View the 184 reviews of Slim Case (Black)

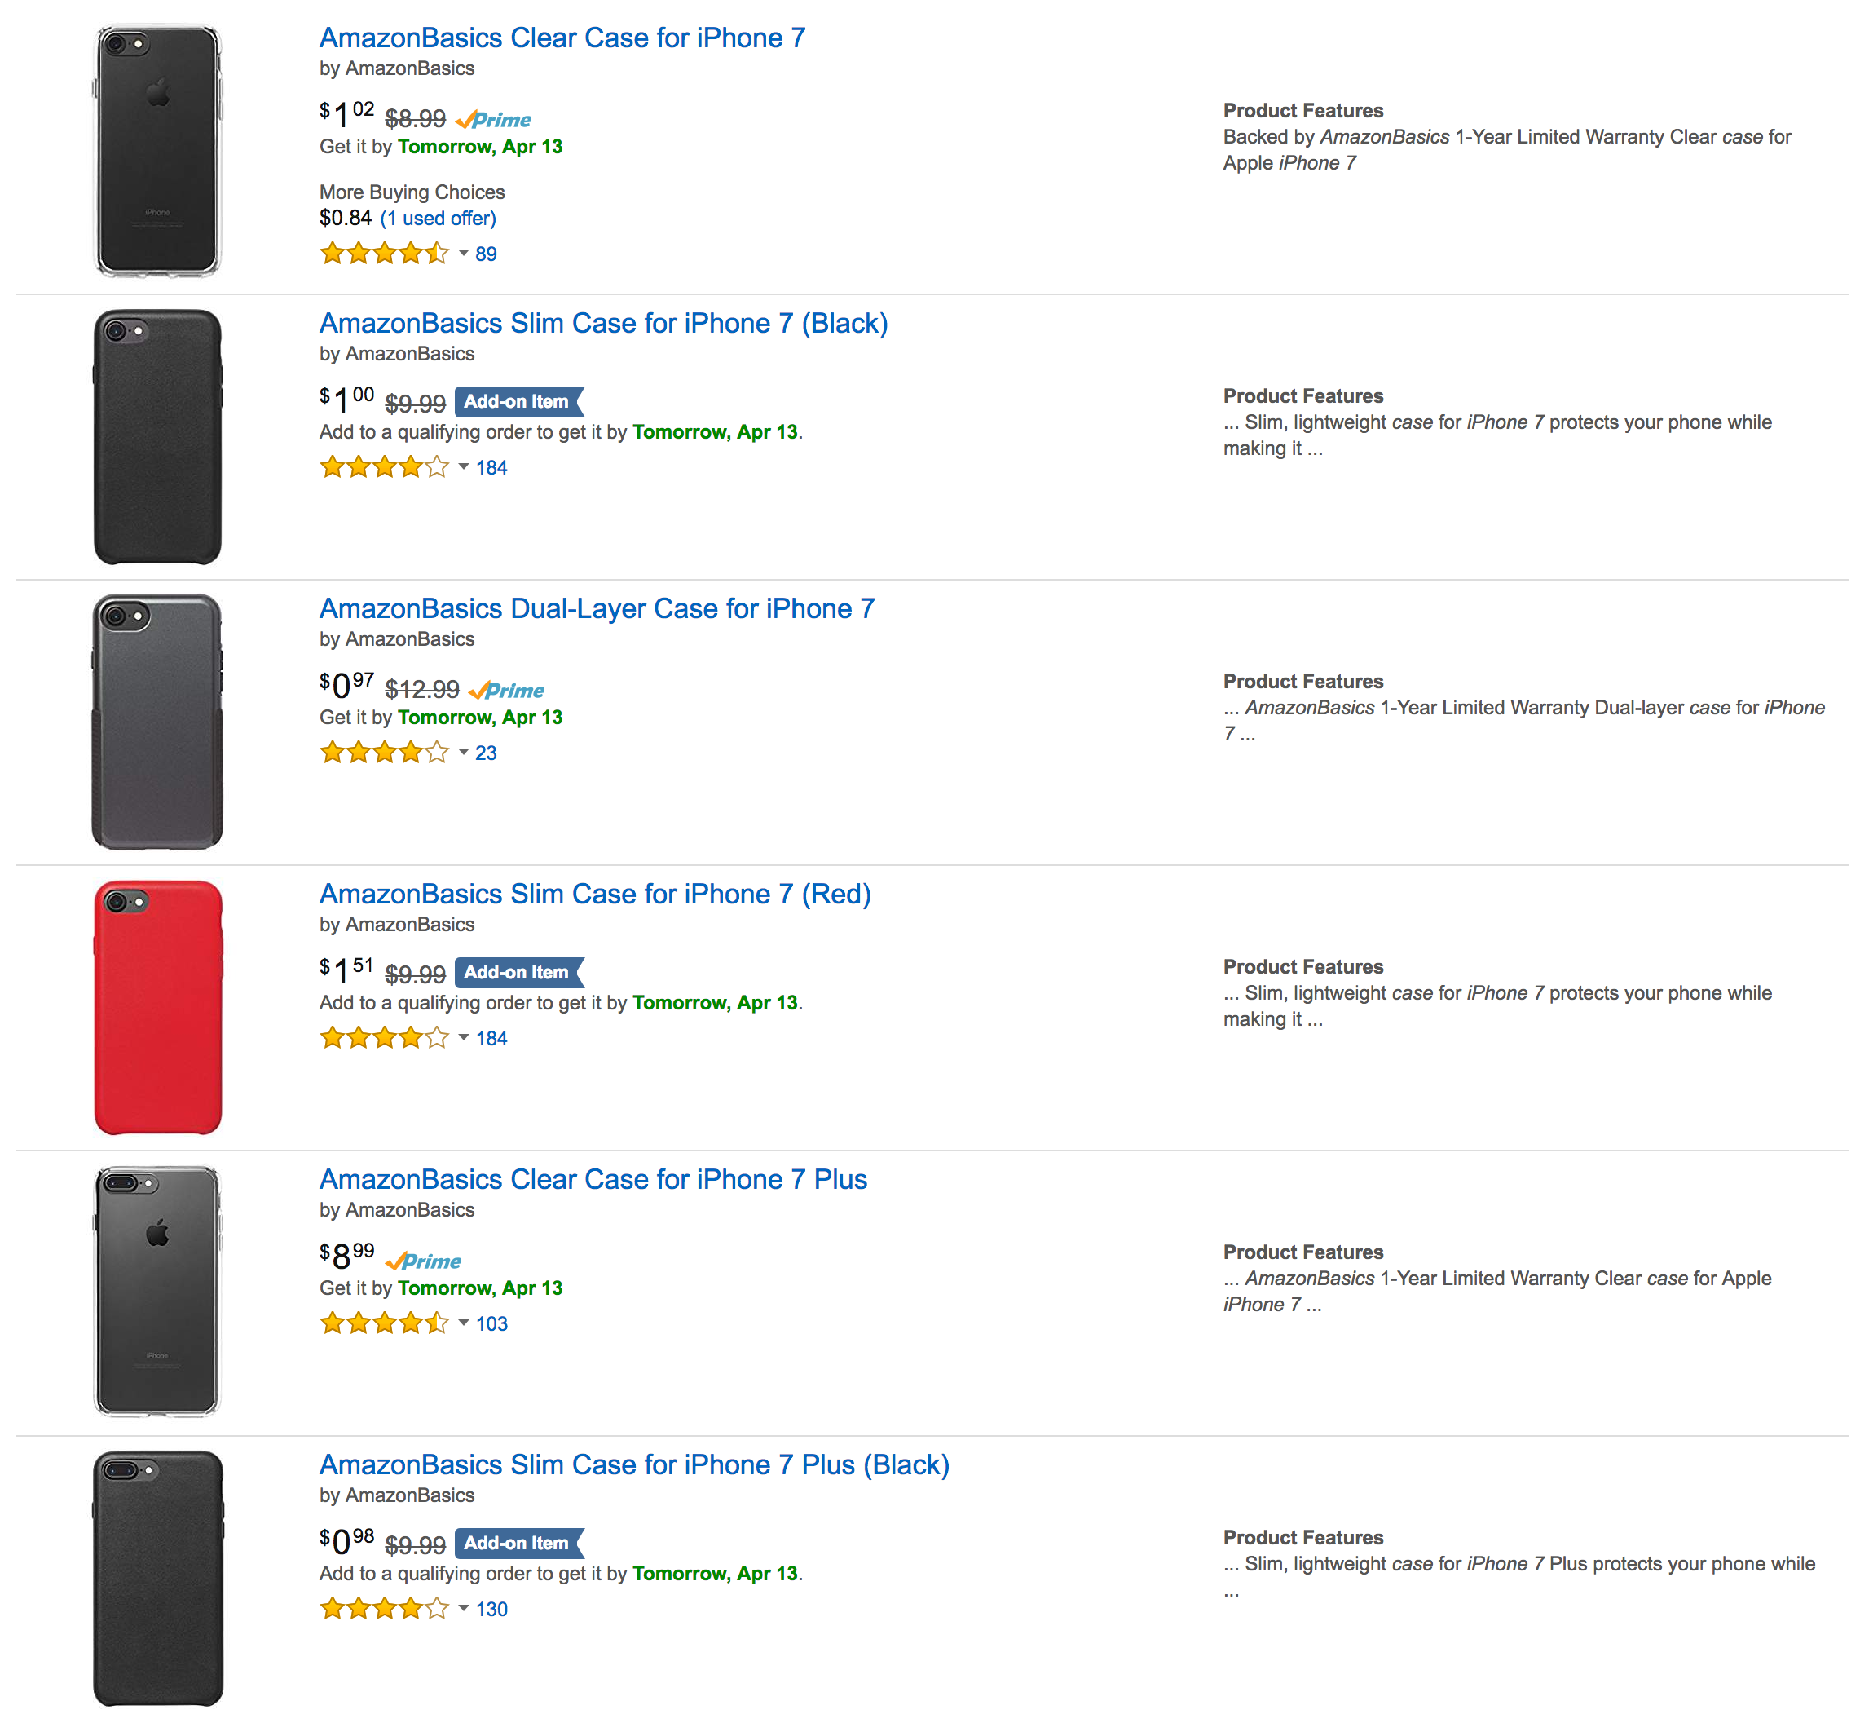click(491, 467)
